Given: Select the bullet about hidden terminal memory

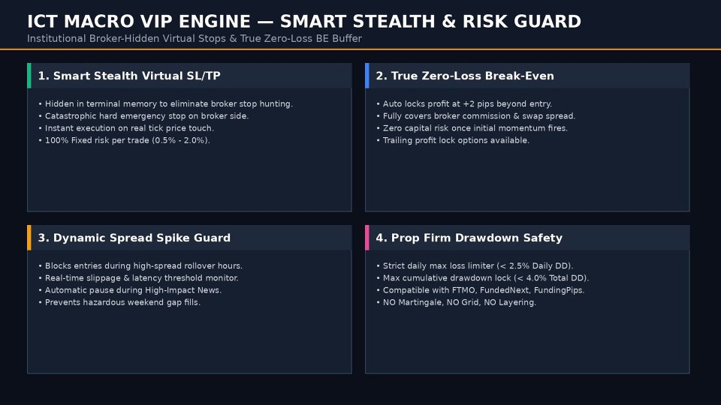Looking at the screenshot, I should coord(165,103).
